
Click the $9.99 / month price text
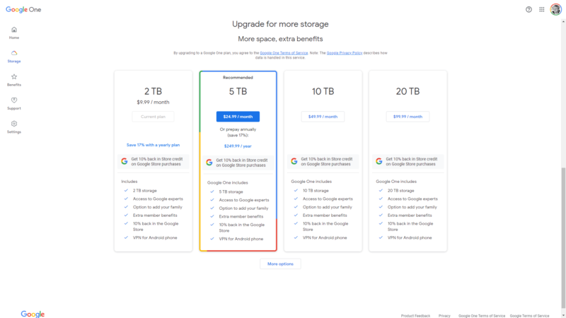[153, 102]
